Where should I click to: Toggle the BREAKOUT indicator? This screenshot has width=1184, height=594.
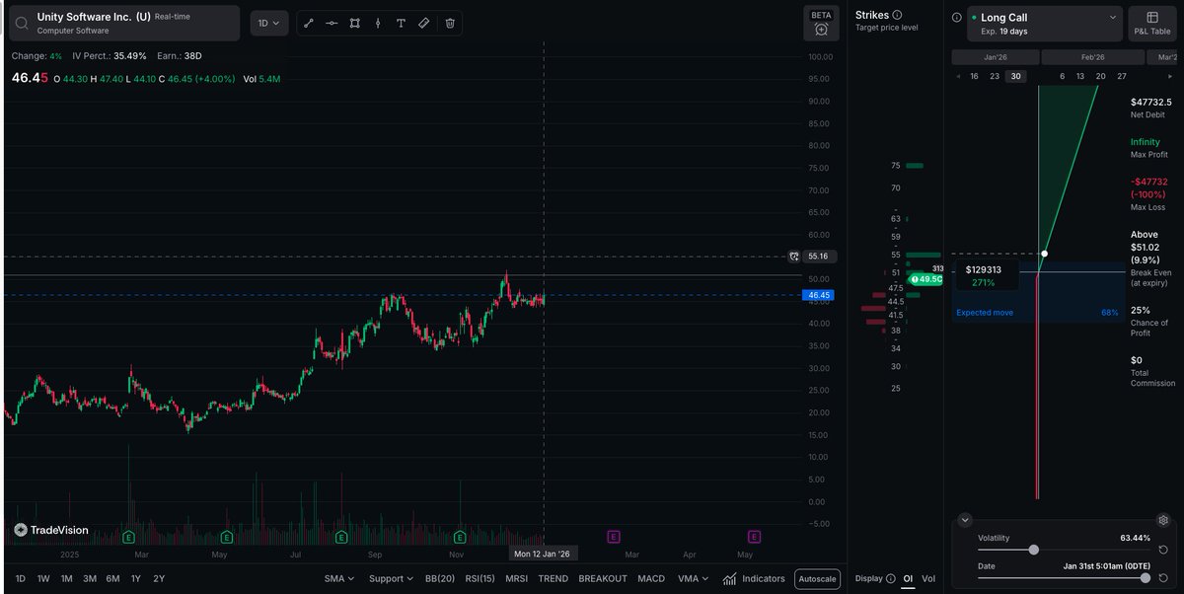(x=603, y=579)
